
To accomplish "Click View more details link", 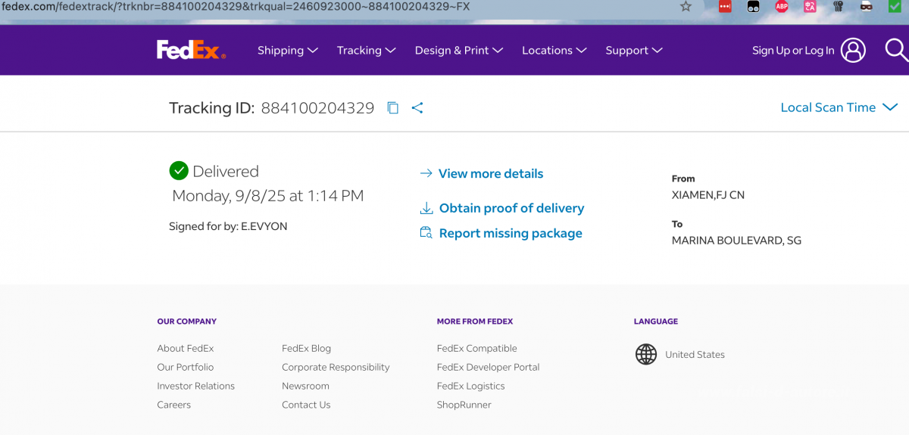I will point(490,174).
